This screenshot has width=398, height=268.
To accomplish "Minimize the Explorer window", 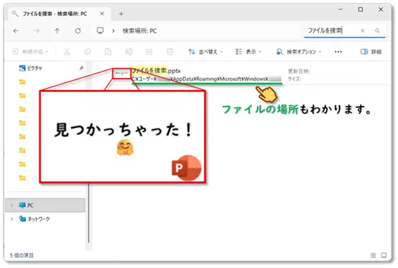I will [340, 9].
